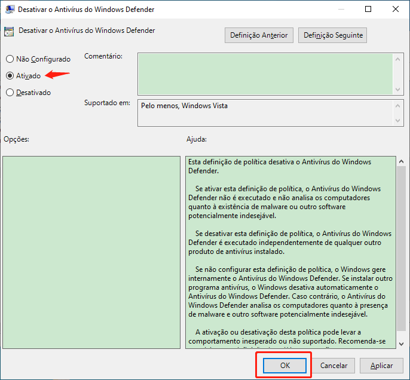410x380 pixels.
Task: Apply changes with Aplicar button
Action: pos(381,366)
